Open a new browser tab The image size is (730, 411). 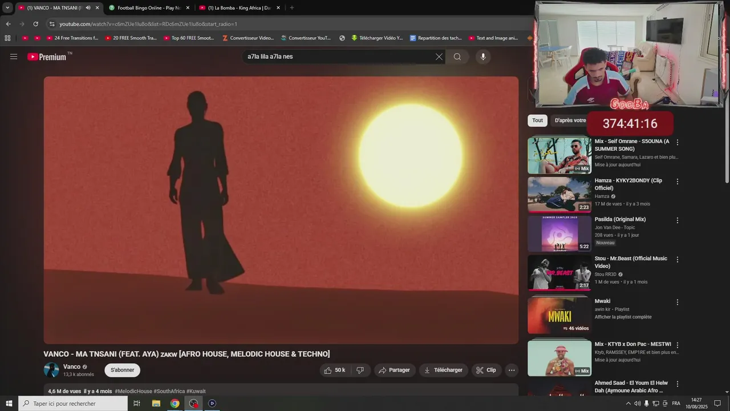click(x=291, y=8)
